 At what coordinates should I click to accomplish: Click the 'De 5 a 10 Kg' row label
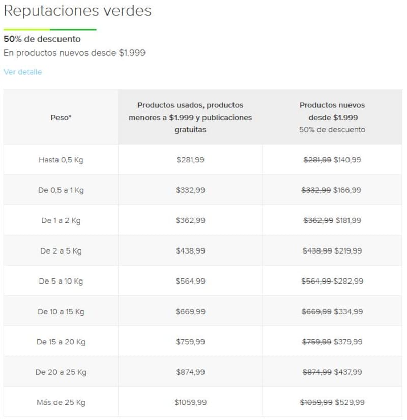61,281
